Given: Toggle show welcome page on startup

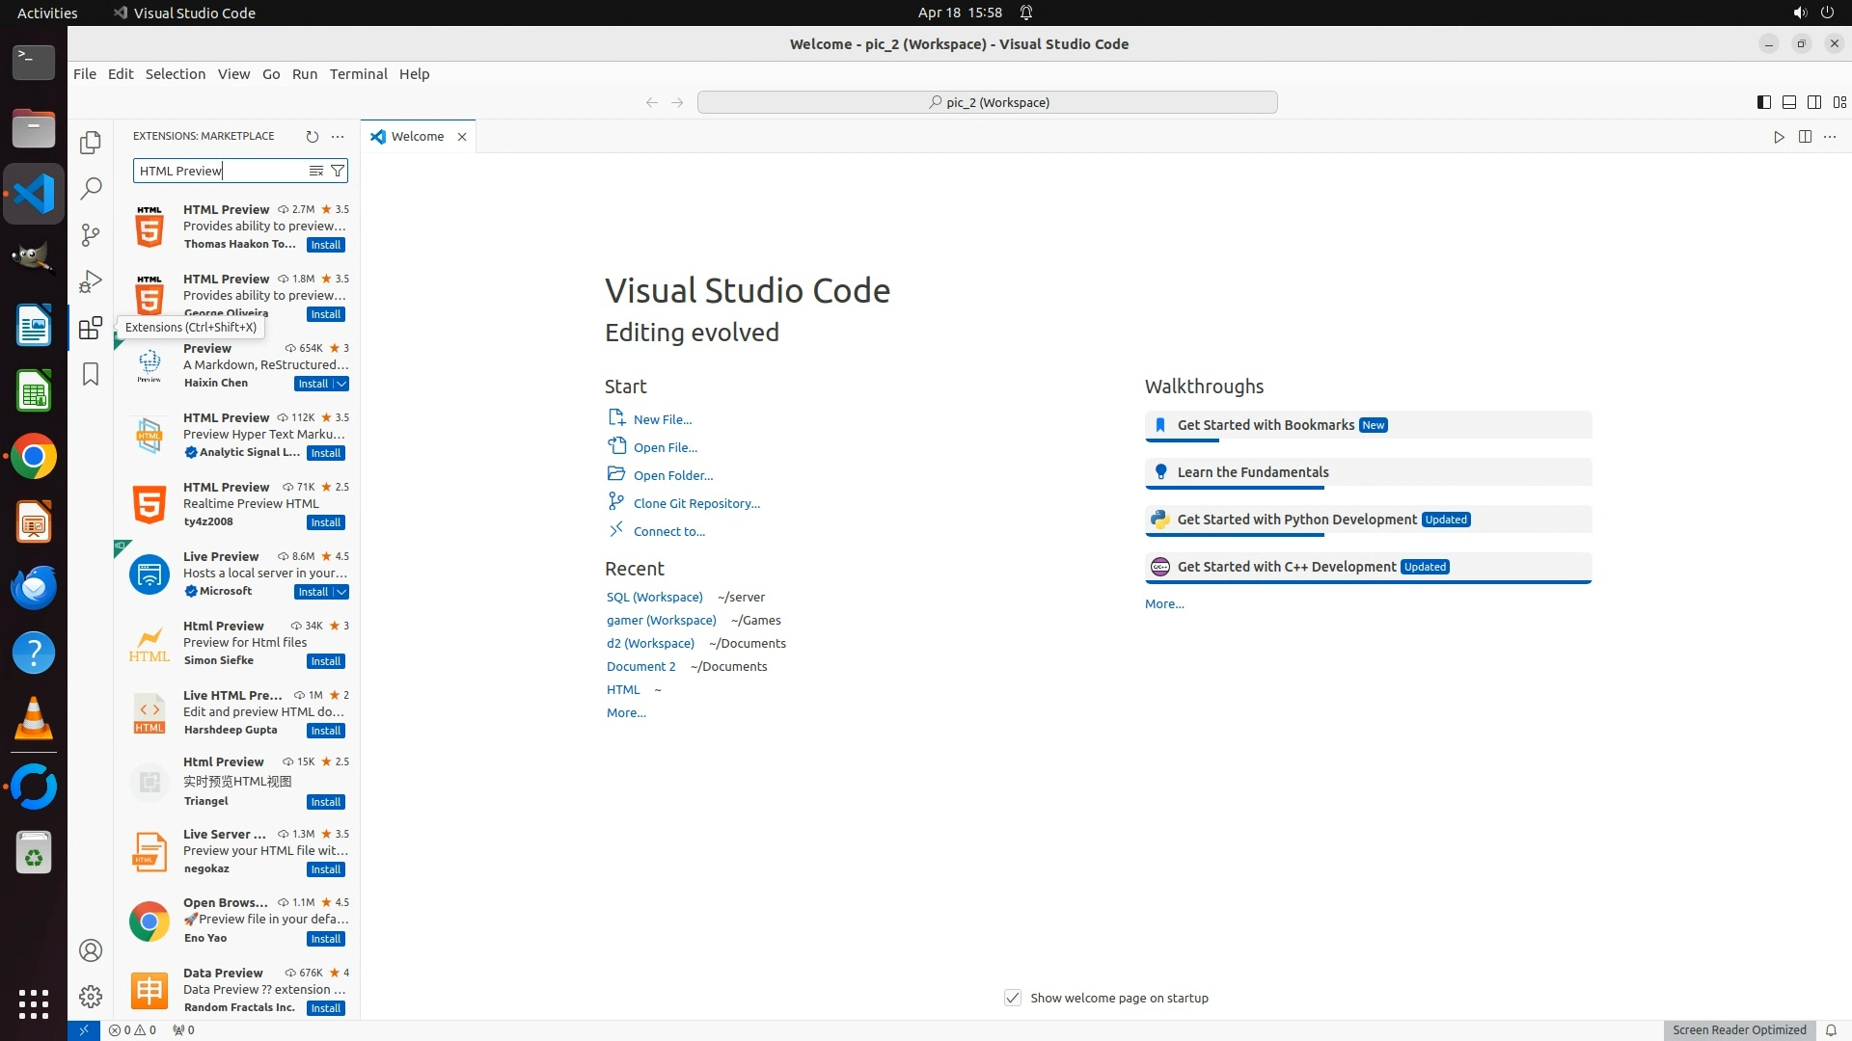Looking at the screenshot, I should tap(1013, 998).
